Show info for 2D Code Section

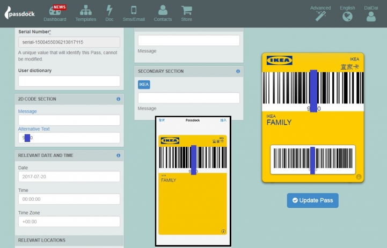pyautogui.click(x=119, y=99)
